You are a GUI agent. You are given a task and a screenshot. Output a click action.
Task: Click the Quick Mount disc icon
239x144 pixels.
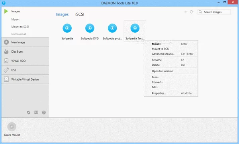12,127
